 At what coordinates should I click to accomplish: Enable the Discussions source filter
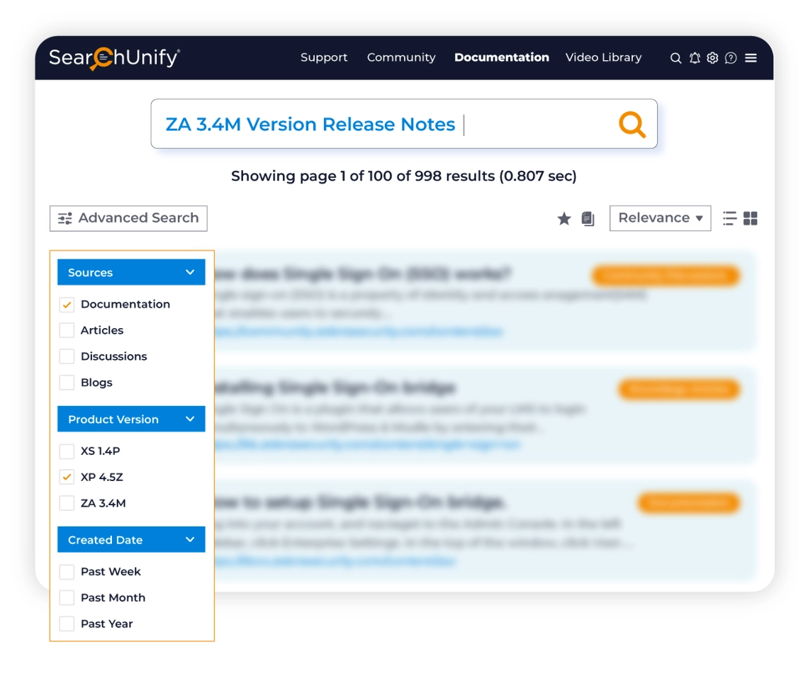pos(67,356)
